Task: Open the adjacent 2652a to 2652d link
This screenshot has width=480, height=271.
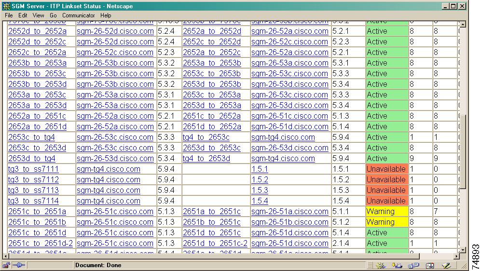Action: pyautogui.click(x=212, y=31)
